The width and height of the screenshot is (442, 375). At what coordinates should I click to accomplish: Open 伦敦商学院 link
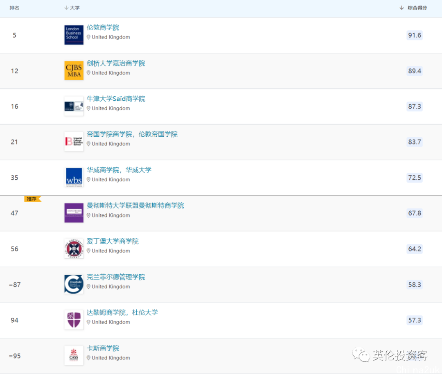pos(103,27)
